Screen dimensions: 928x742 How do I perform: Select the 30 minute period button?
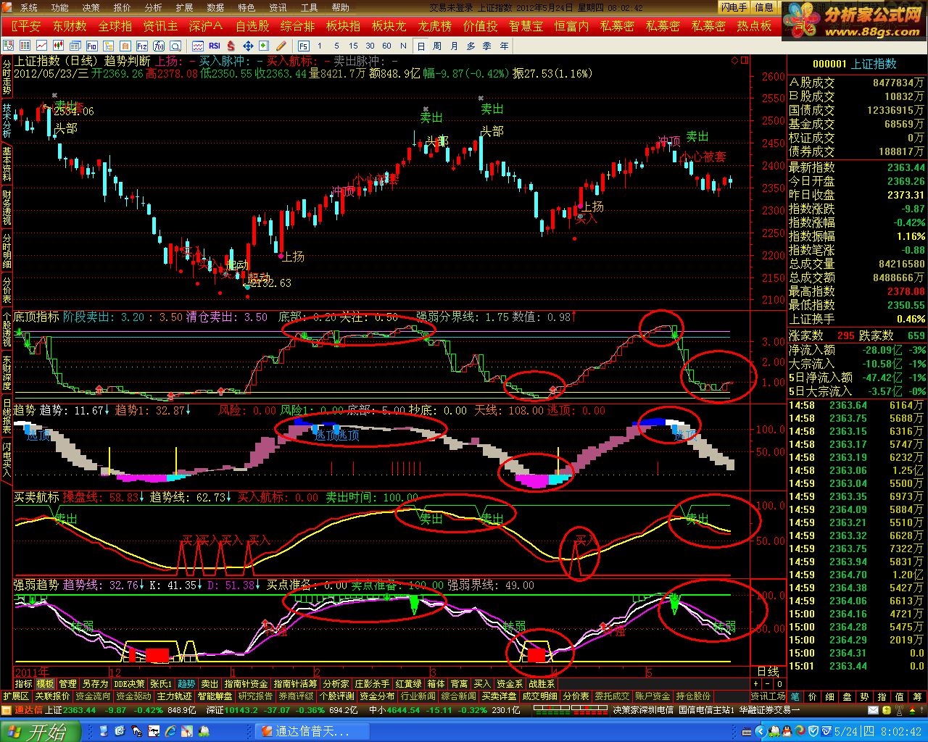click(x=370, y=46)
